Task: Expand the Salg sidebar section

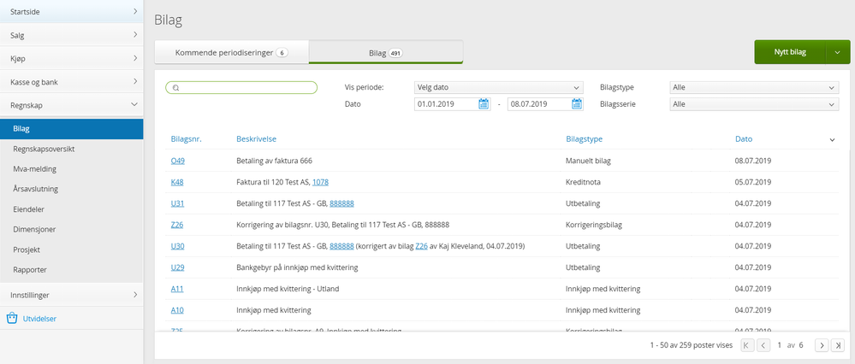Action: click(71, 35)
